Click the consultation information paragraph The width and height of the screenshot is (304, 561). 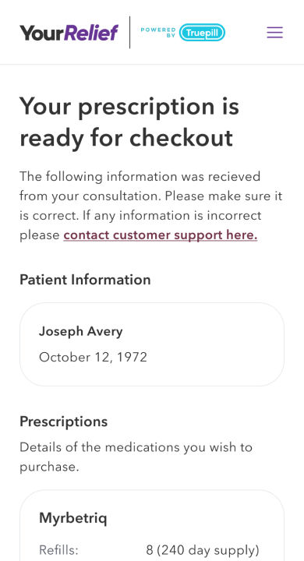(x=151, y=206)
